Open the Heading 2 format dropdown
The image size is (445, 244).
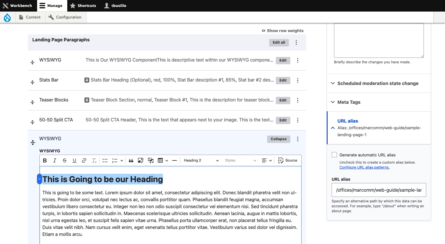(x=201, y=160)
